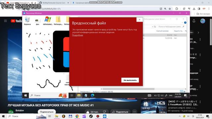The width and height of the screenshot is (212, 119).
Task: Open the Windows XP logo shortcut on sandbox desktop
Action: (x=48, y=20)
